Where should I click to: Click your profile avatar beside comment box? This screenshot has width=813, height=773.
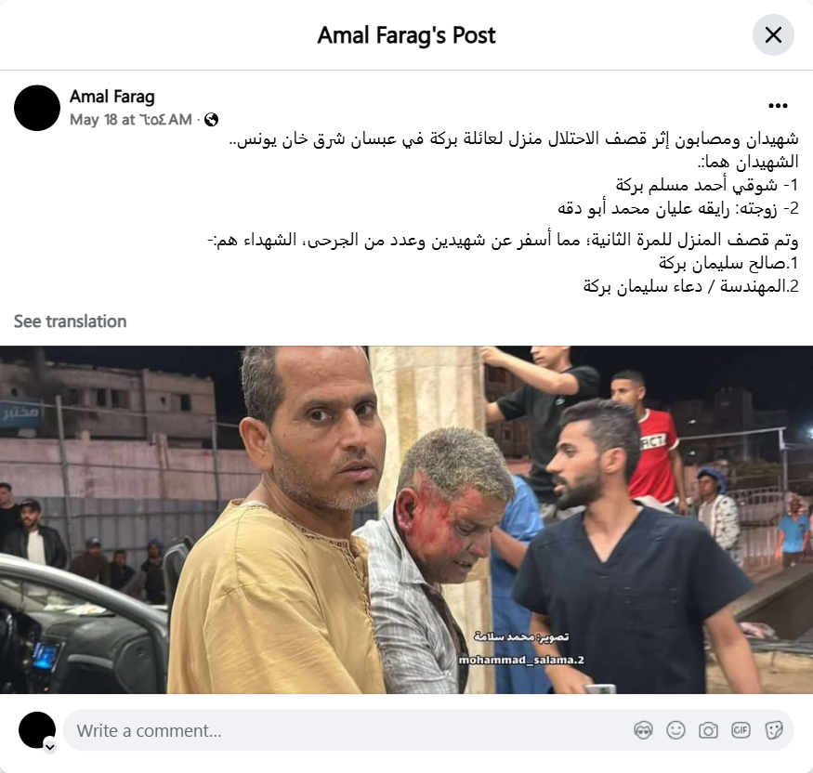tap(37, 730)
